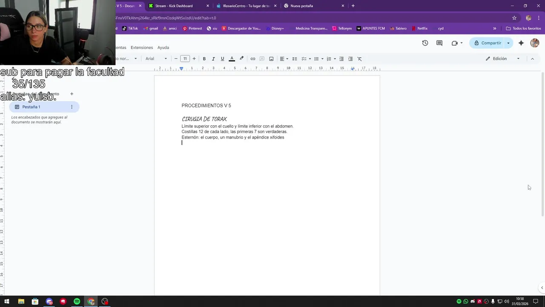Click the add comment icon in toolbar
545x307 pixels.
coord(262,59)
